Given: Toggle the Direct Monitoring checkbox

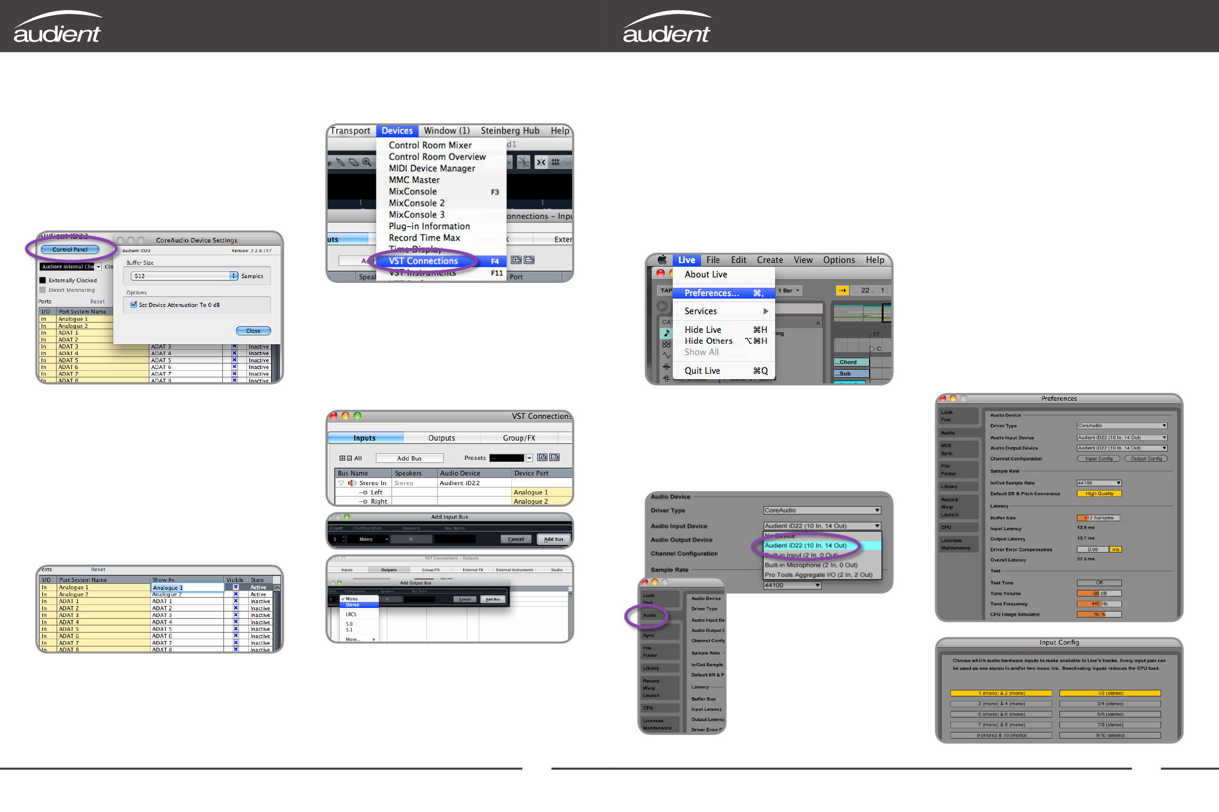Looking at the screenshot, I should coord(43,290).
